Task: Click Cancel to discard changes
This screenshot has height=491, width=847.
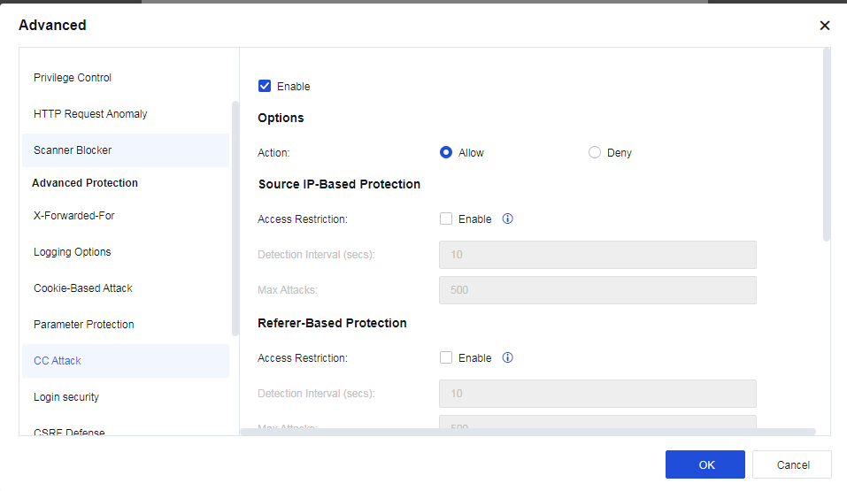Action: point(792,464)
